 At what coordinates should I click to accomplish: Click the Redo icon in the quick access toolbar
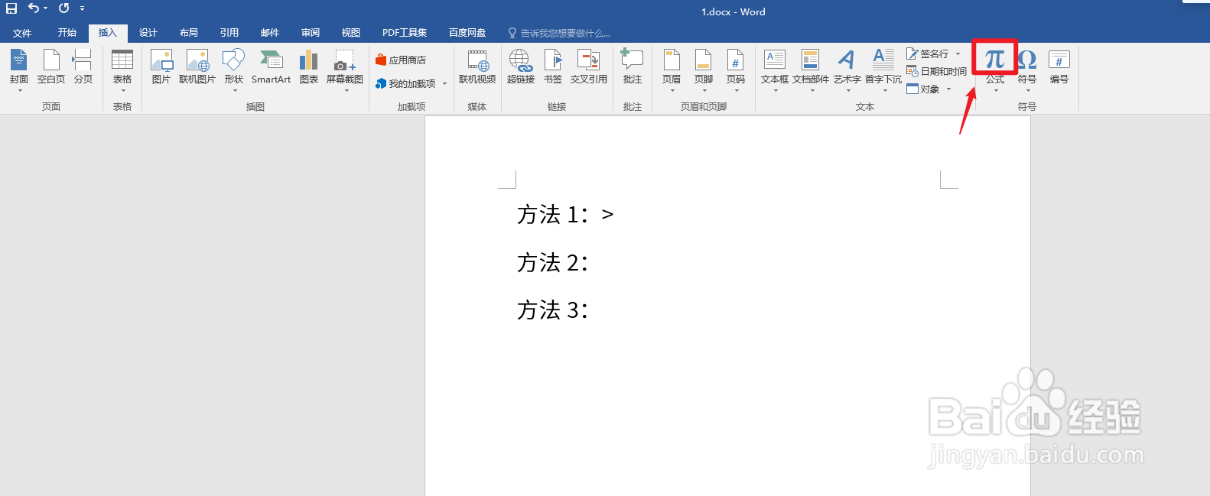tap(63, 8)
